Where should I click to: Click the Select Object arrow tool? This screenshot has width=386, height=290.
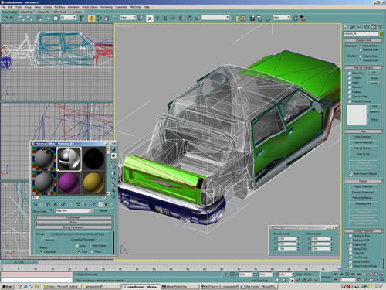tap(48, 19)
